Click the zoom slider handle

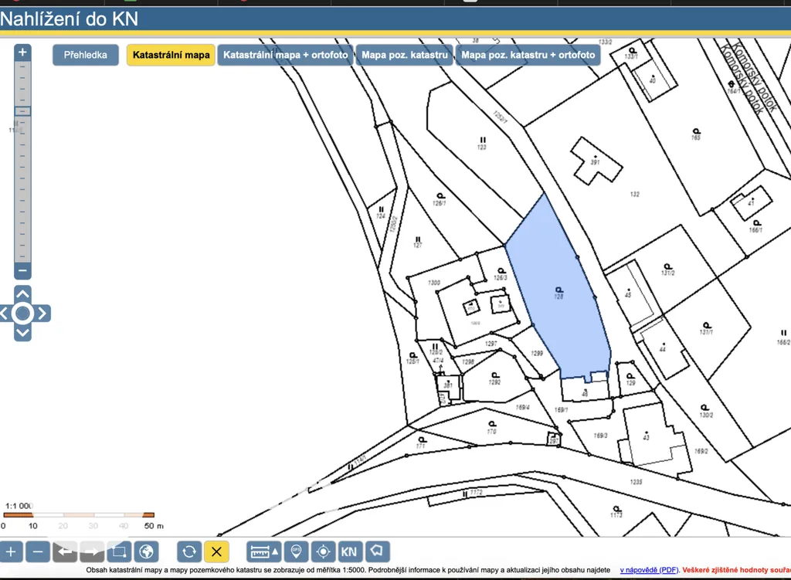tap(22, 111)
